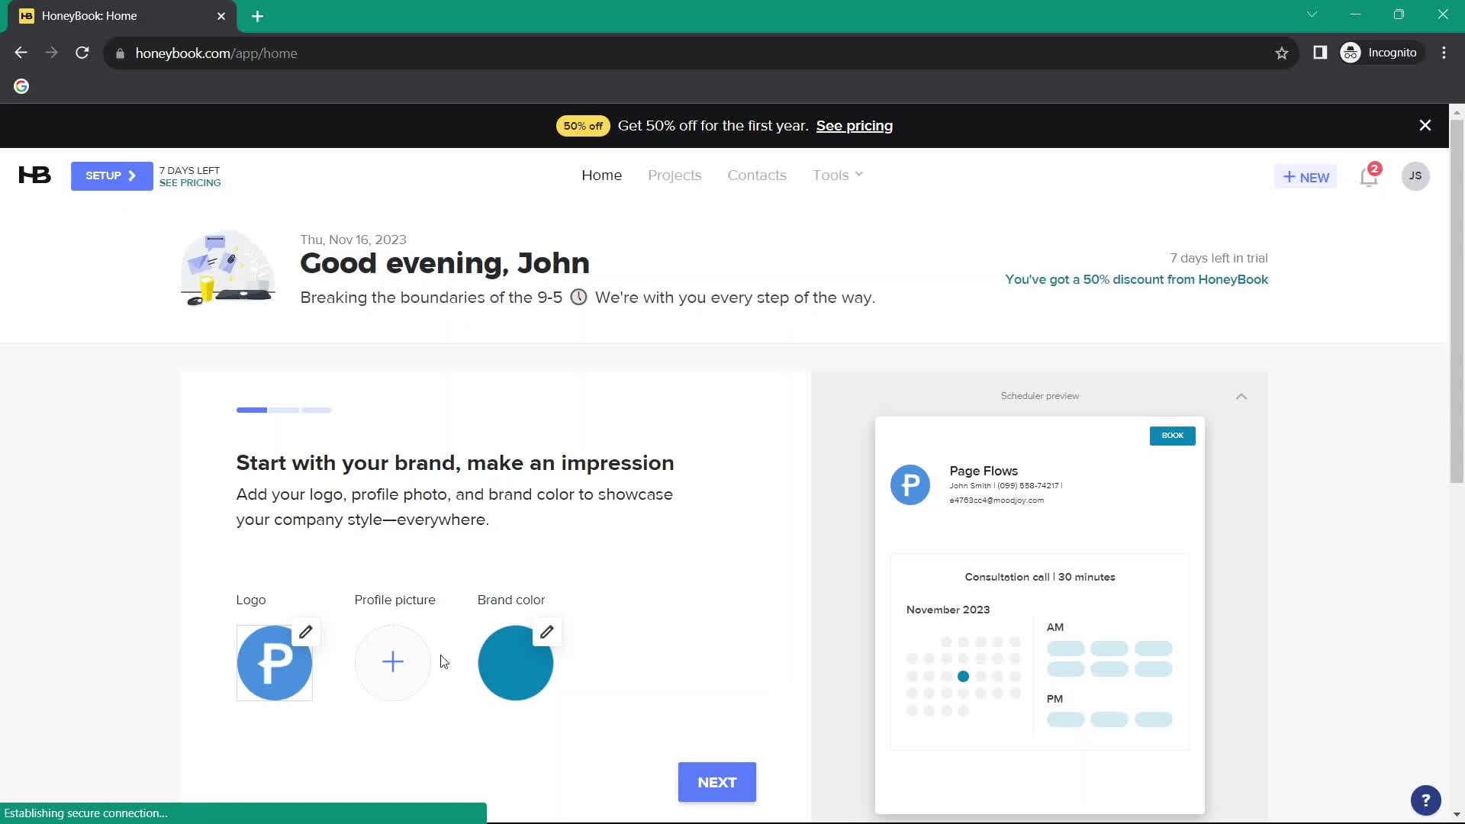Follow the See pricing link
Image resolution: width=1465 pixels, height=824 pixels.
click(854, 126)
